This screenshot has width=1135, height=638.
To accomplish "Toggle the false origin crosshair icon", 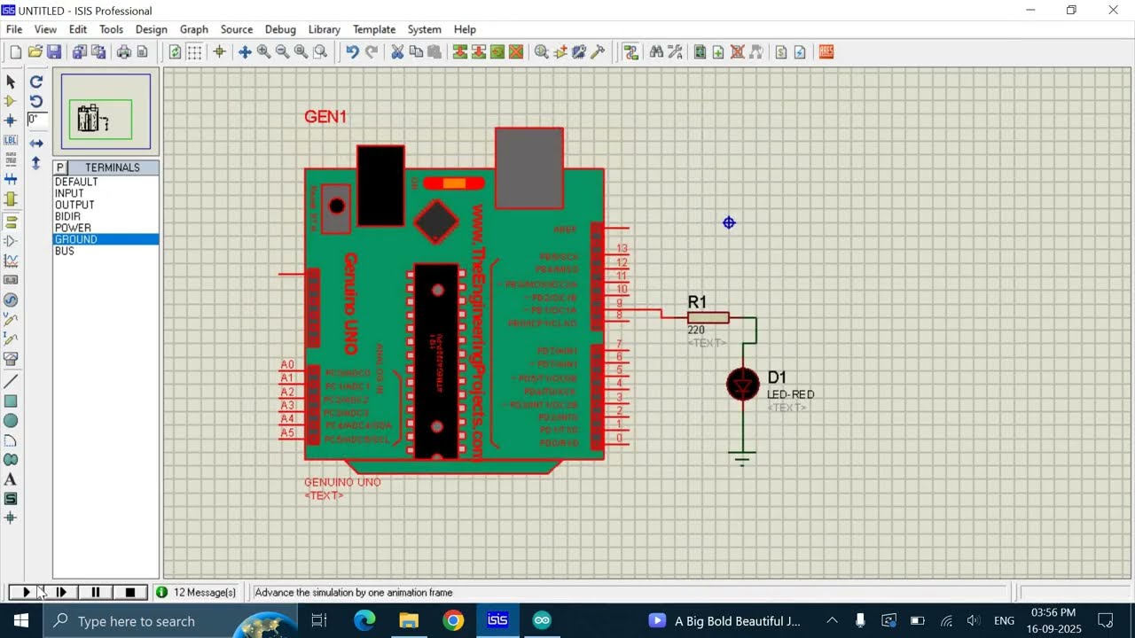I will [x=219, y=52].
